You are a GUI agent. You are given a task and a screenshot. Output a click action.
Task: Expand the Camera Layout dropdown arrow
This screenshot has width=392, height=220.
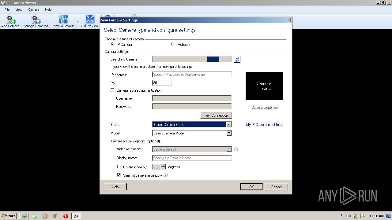[x=77, y=21]
